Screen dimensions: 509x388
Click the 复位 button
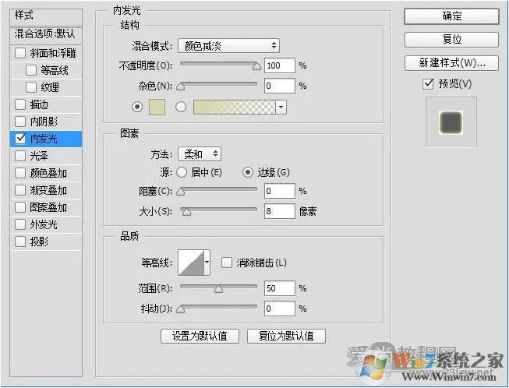point(451,39)
